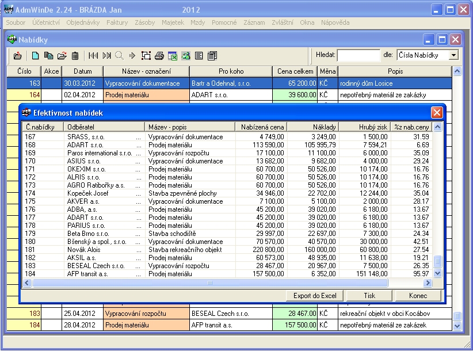
Task: Open the Majetek menu
Action: pyautogui.click(x=173, y=22)
